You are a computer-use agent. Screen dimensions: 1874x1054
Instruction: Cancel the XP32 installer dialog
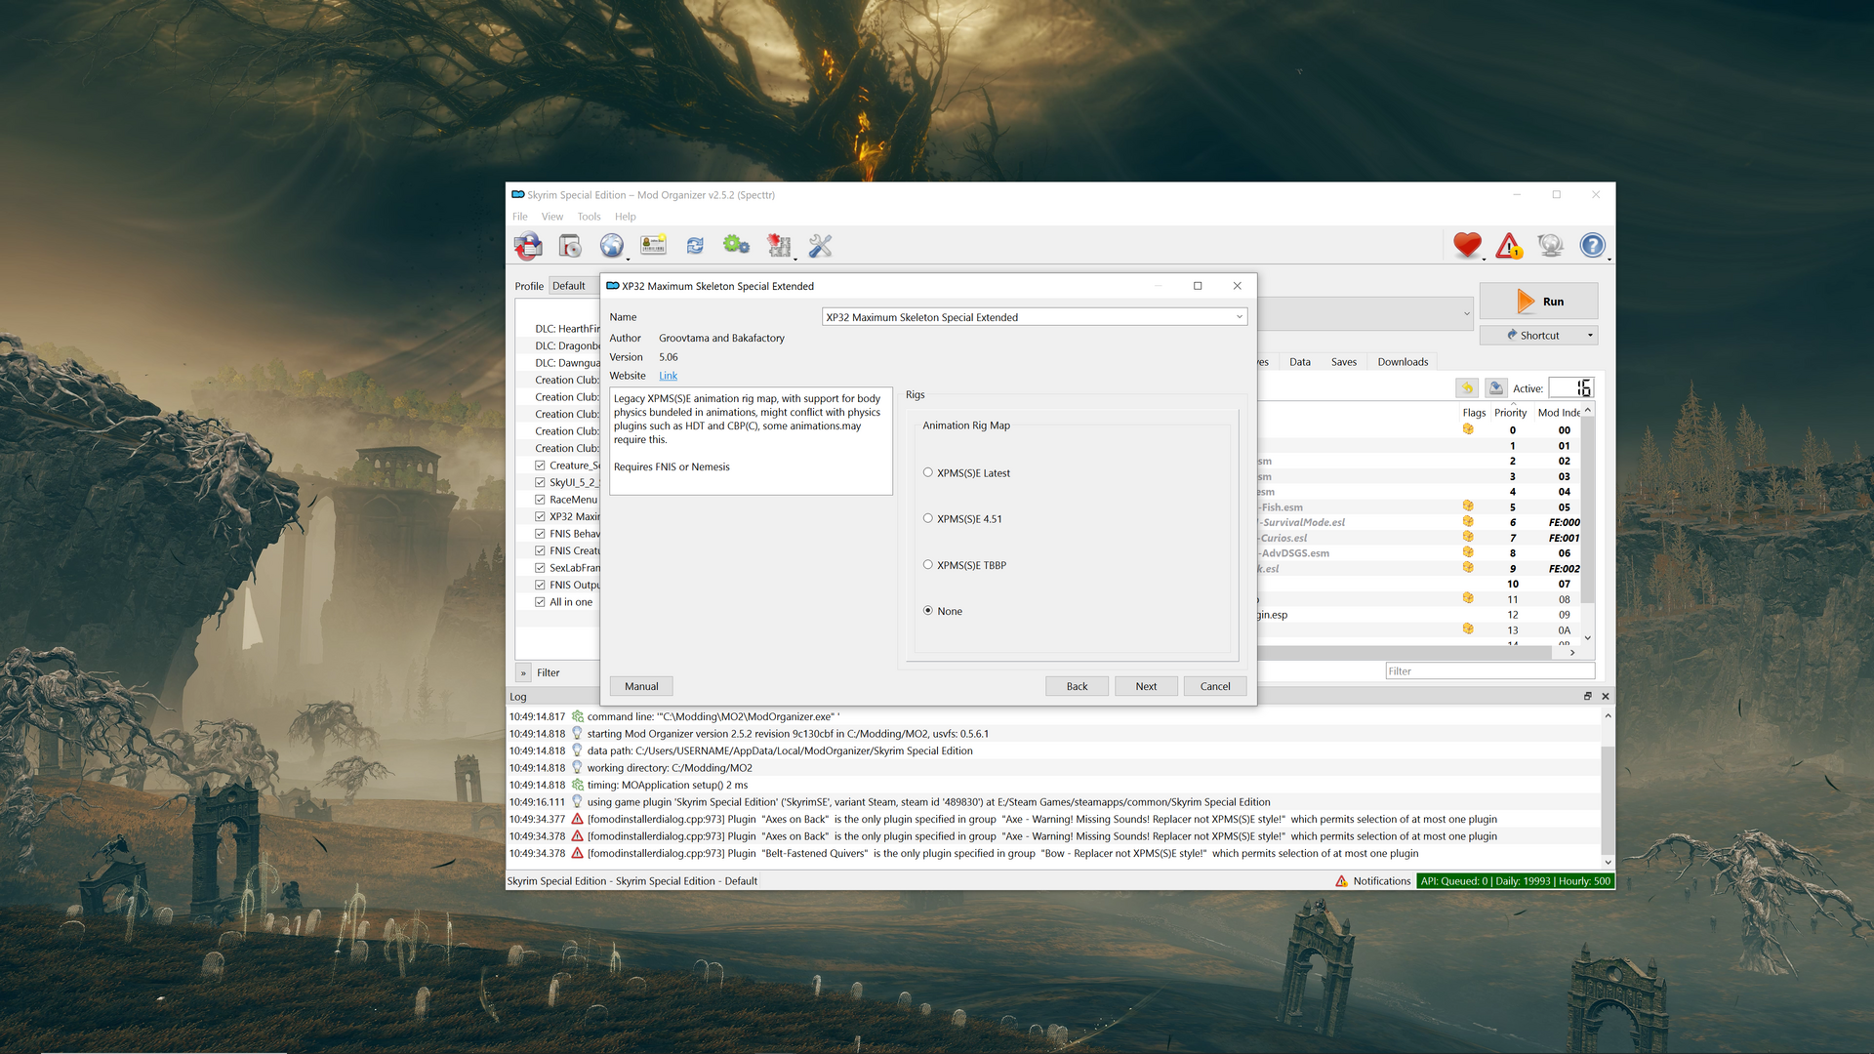(x=1215, y=686)
